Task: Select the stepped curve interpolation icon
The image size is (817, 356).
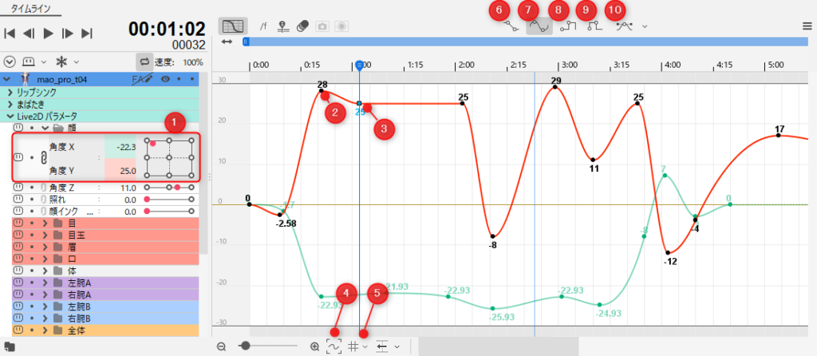Action: (568, 26)
